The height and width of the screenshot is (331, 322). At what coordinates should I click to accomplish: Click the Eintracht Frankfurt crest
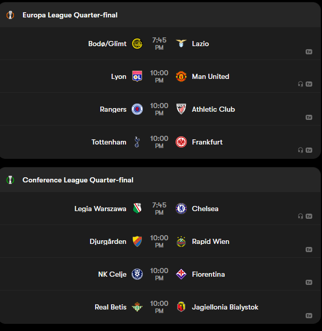(x=181, y=142)
